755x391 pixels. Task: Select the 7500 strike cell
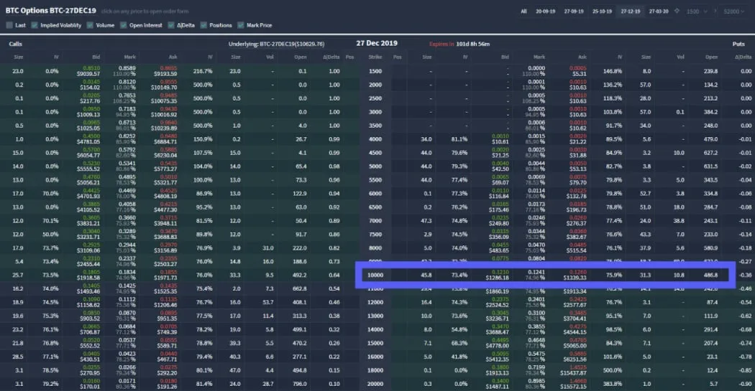coord(375,235)
